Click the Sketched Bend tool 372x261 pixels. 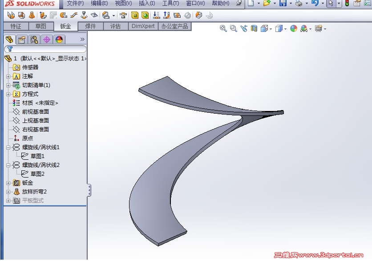pyautogui.click(x=84, y=16)
